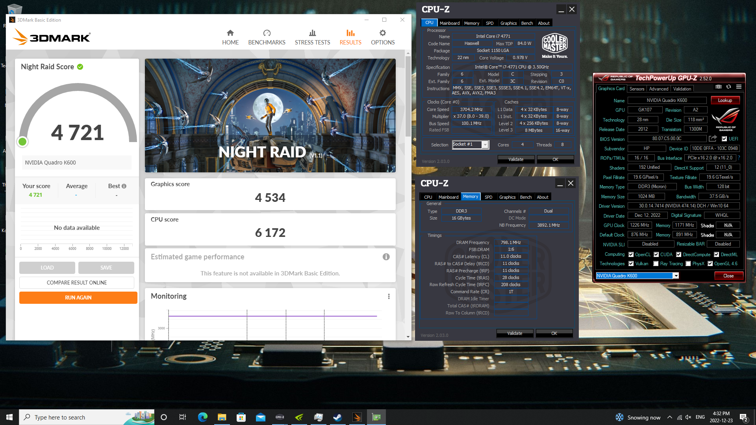Image resolution: width=756 pixels, height=425 pixels.
Task: Toggle the DirectML checkbox
Action: tap(716, 255)
